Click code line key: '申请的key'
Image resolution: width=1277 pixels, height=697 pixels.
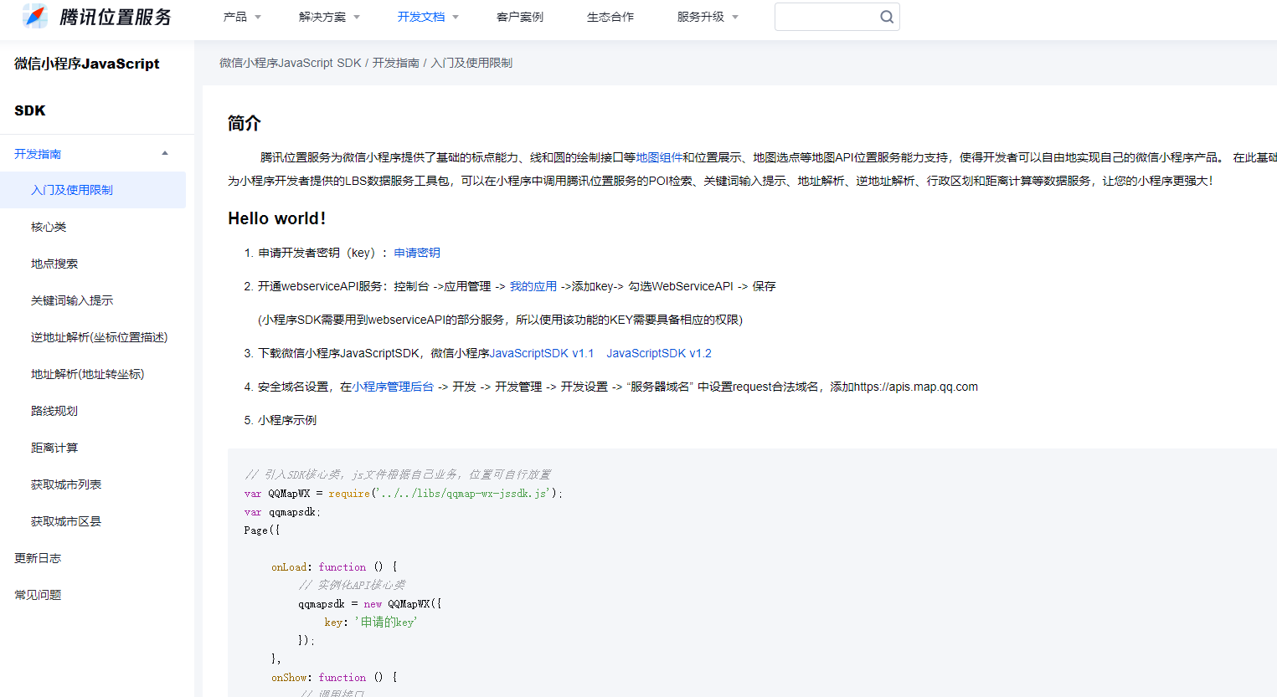point(371,622)
